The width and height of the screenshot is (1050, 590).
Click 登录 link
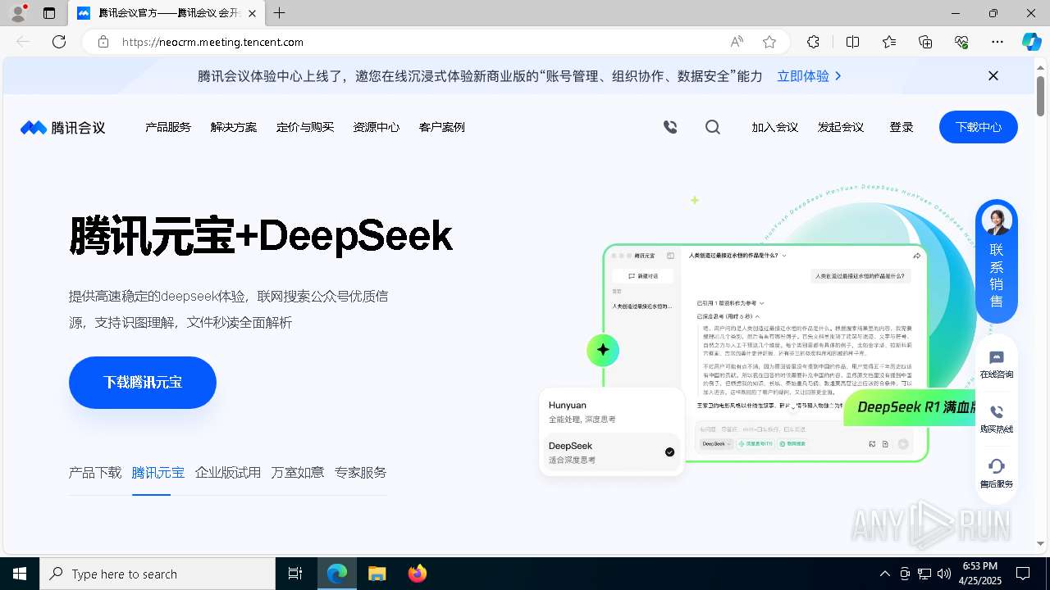click(902, 127)
